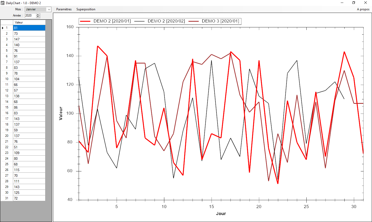
Task: Decrease the Année value with the down arrow
Action: pos(38,17)
